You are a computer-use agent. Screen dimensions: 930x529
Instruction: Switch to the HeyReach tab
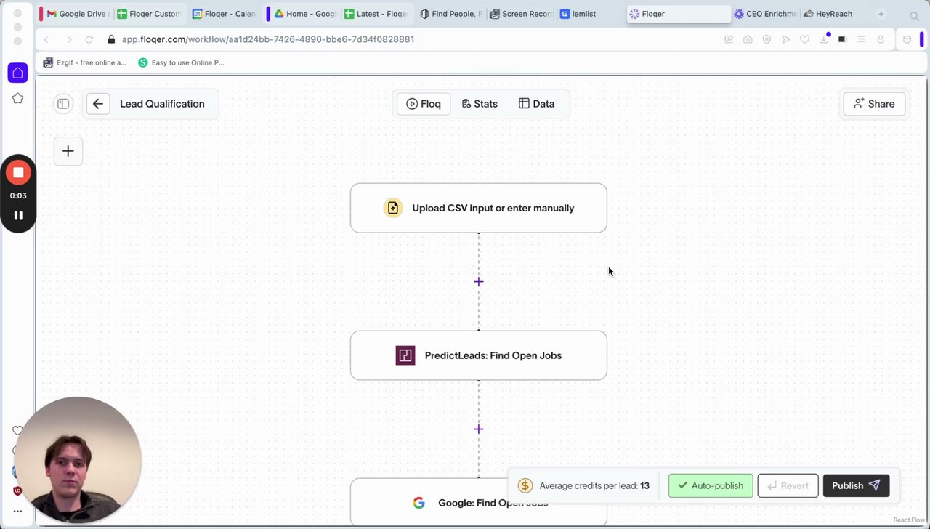pyautogui.click(x=834, y=14)
